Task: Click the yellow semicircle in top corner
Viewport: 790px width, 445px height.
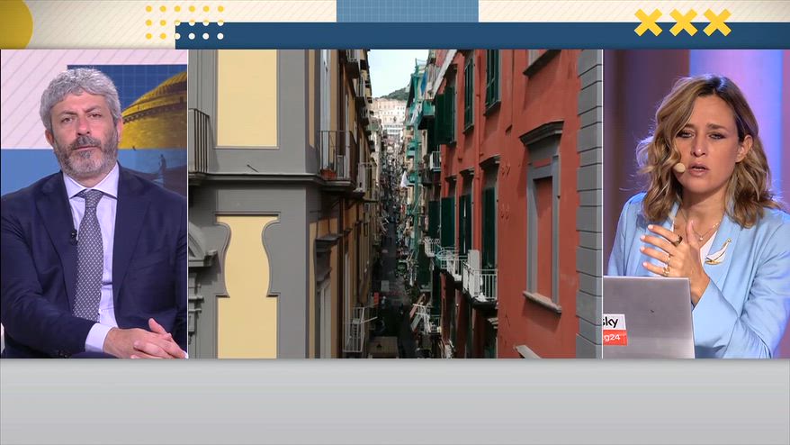Action: [x=16, y=24]
